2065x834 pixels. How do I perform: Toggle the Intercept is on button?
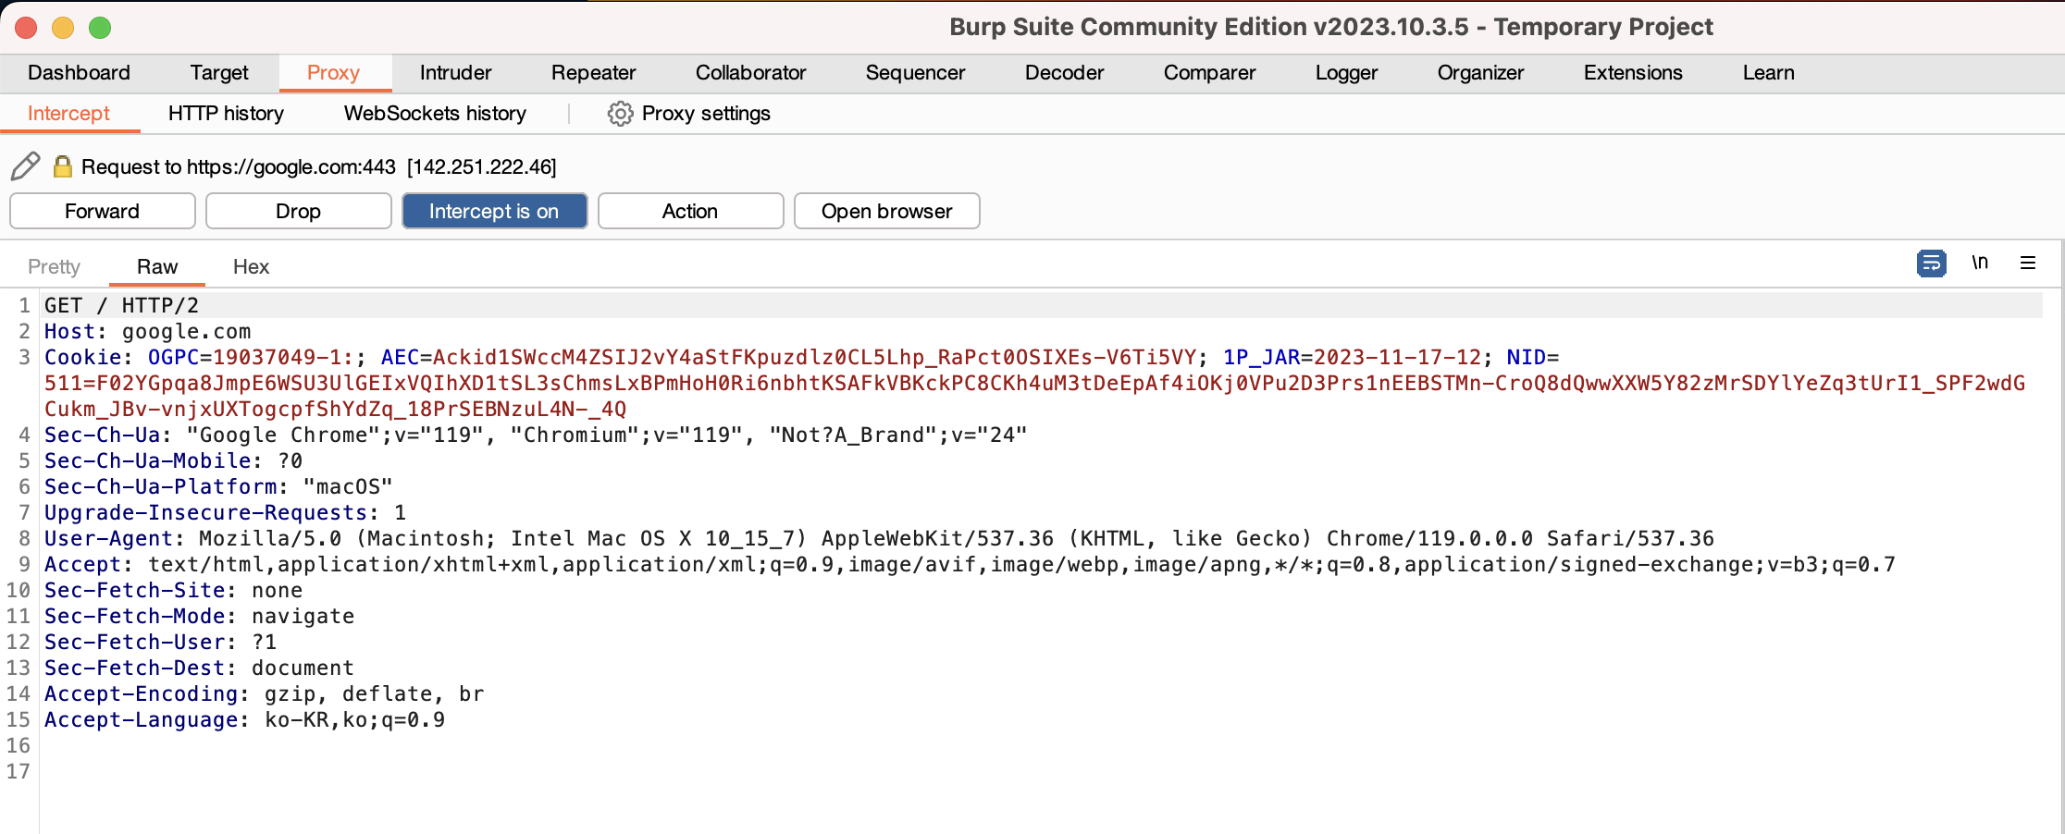coord(494,211)
